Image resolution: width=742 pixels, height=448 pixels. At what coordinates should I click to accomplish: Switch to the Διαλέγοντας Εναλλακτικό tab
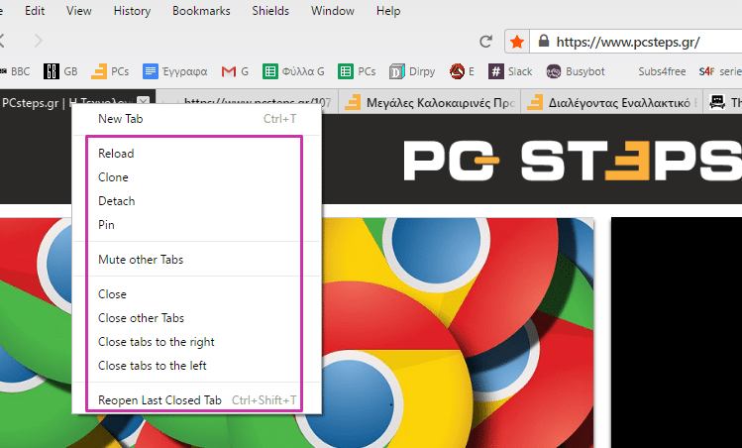point(611,102)
